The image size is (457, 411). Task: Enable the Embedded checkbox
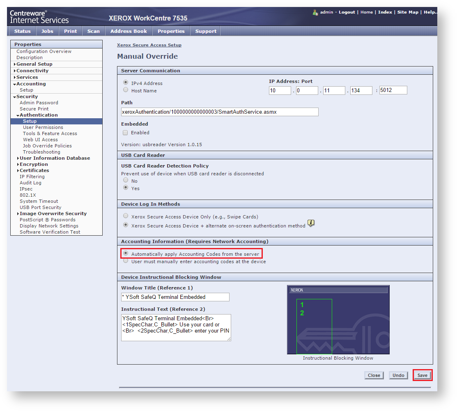(125, 133)
